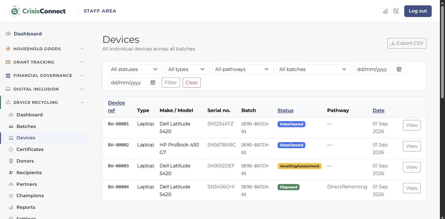Click serial number SN9012DEF
The image size is (445, 219).
click(x=221, y=166)
